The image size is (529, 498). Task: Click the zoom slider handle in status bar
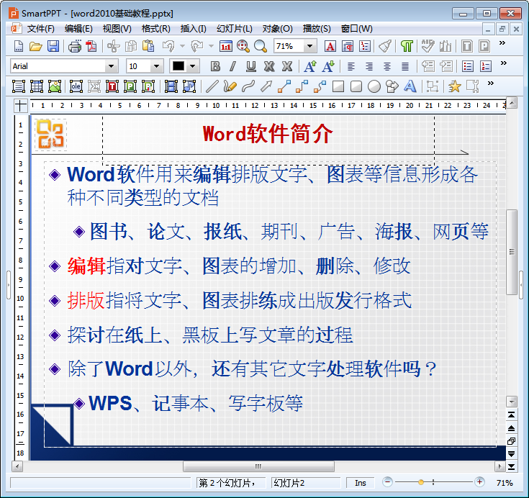[x=421, y=482]
